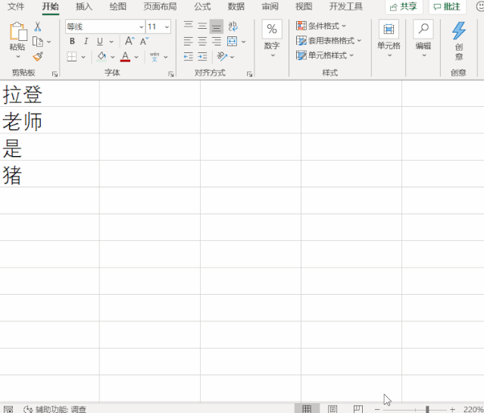This screenshot has height=413, width=484.
Task: Expand Paste options arrow
Action: coord(17,57)
